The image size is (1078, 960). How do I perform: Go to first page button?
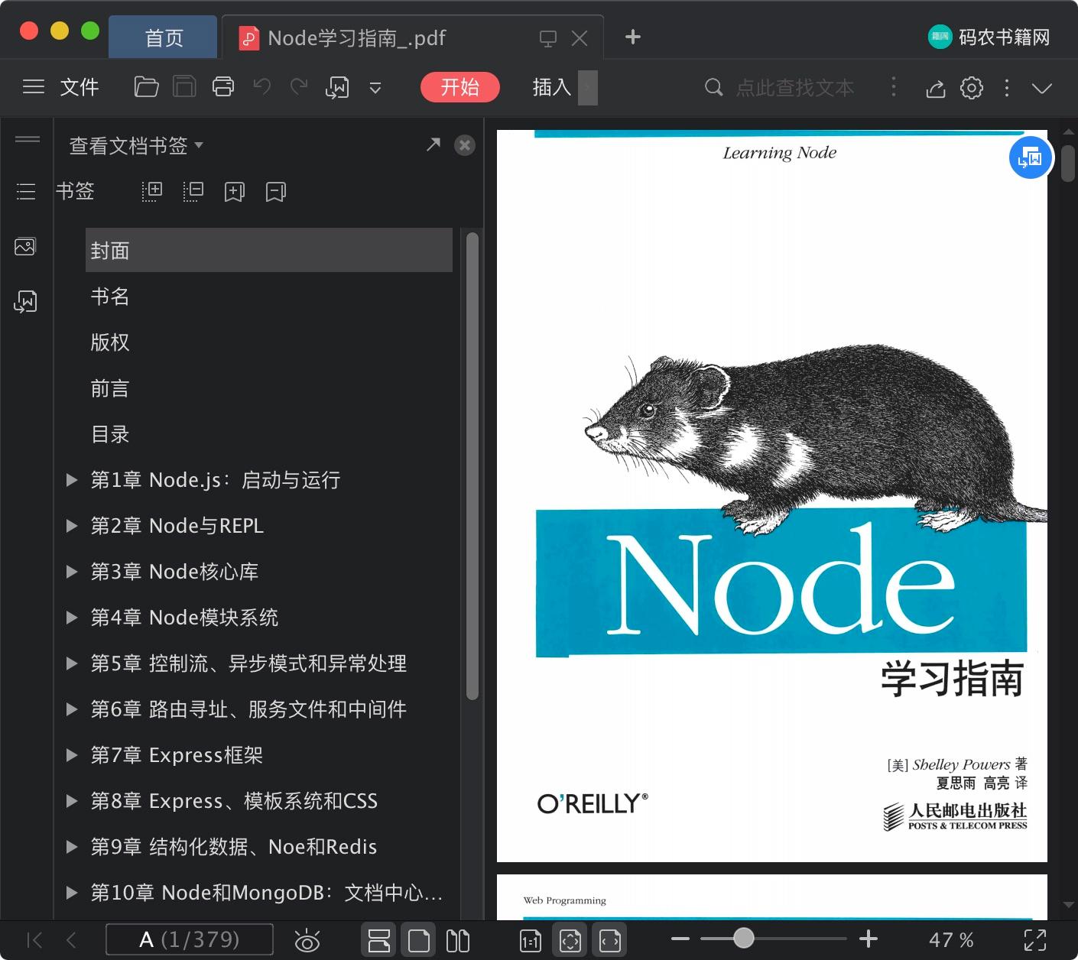pyautogui.click(x=34, y=939)
